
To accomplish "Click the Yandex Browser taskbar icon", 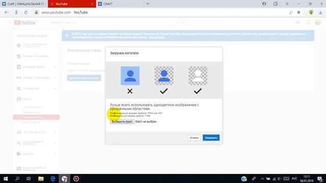I will point(65,178).
